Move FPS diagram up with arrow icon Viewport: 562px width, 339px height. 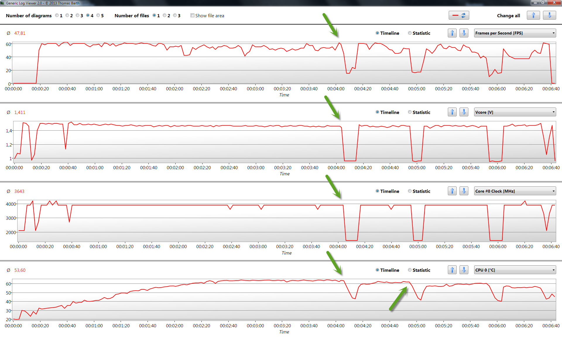(452, 33)
